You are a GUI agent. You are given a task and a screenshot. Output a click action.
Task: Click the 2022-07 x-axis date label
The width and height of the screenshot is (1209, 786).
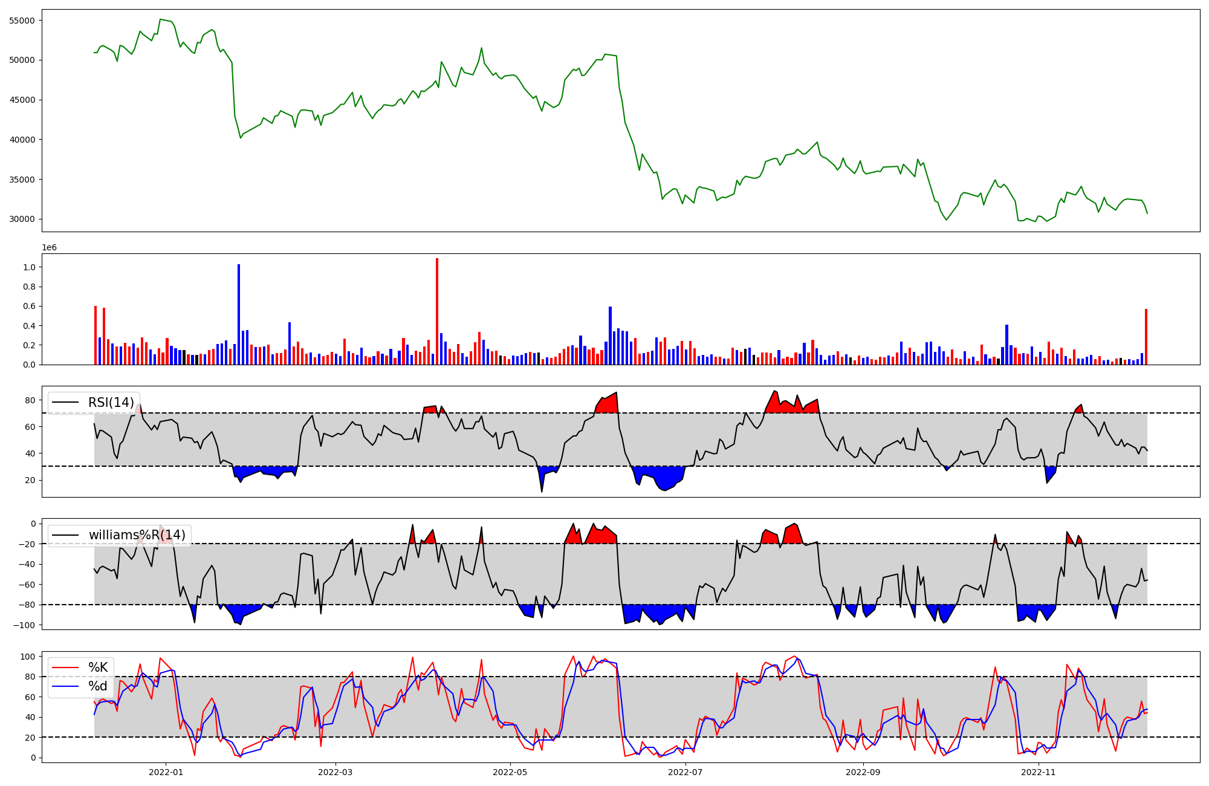686,772
